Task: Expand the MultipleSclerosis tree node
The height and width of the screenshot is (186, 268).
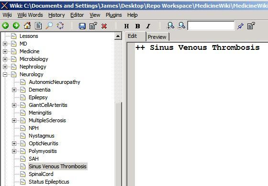Action: tap(14, 121)
